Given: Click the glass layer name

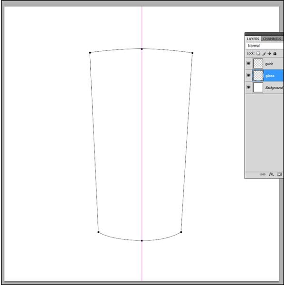Looking at the screenshot, I should tap(270, 76).
